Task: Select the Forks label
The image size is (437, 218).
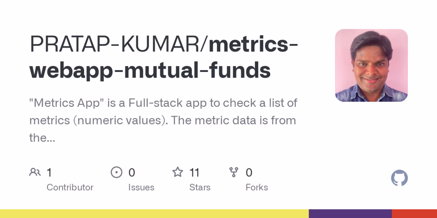Action: click(x=257, y=187)
